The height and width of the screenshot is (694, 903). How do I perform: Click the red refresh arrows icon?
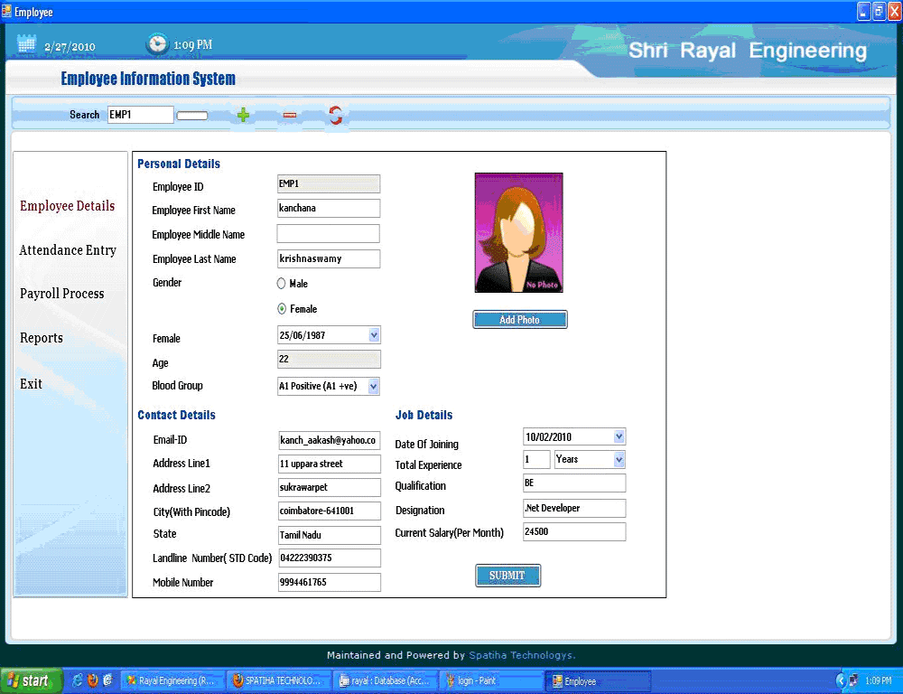click(335, 116)
